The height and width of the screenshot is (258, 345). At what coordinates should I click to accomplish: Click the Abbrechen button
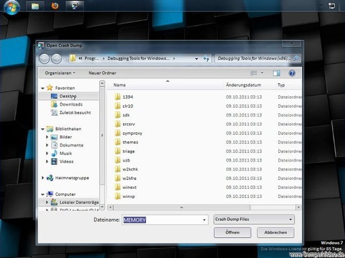click(x=276, y=233)
